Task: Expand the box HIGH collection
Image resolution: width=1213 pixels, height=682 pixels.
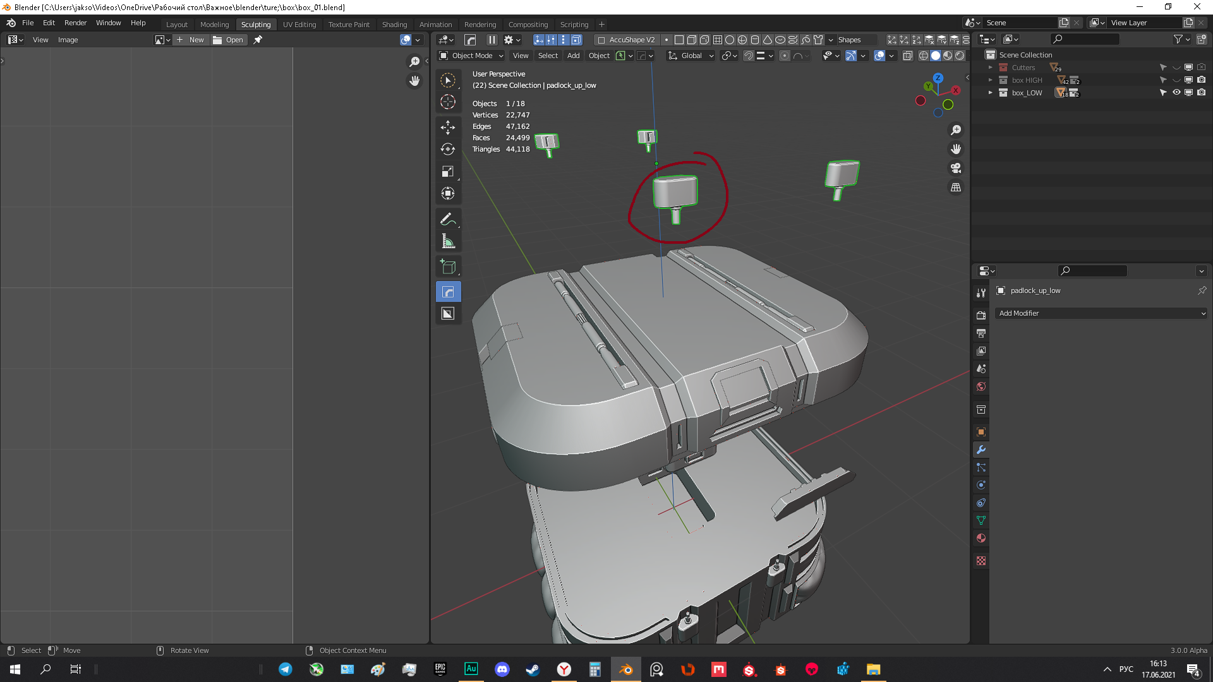Action: (x=991, y=80)
